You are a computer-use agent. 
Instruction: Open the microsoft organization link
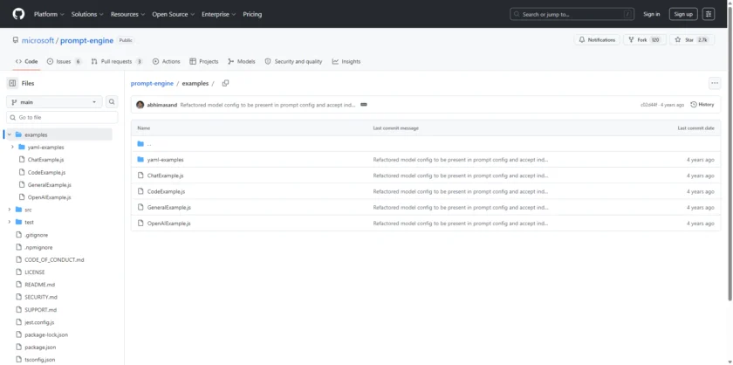(x=38, y=40)
